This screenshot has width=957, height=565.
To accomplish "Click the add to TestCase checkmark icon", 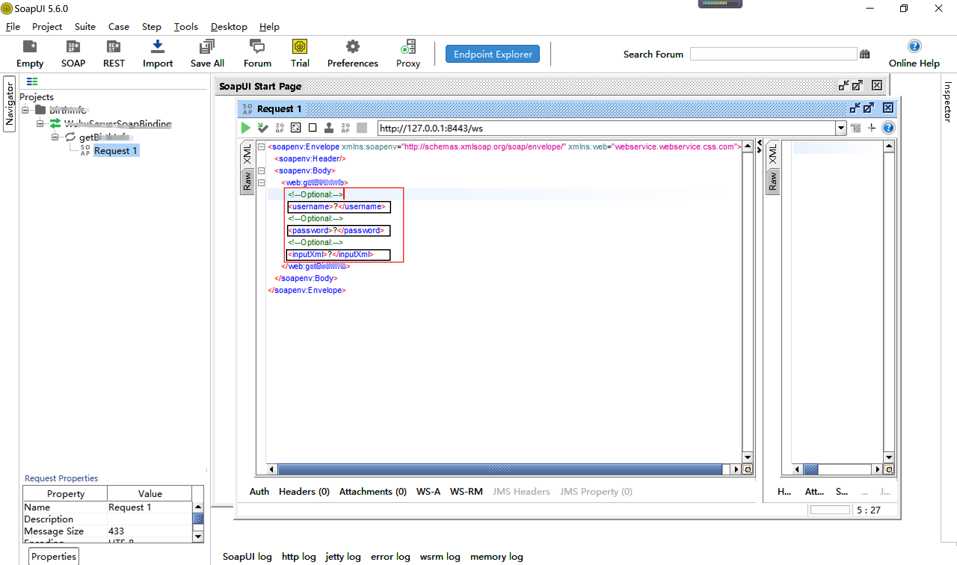I will (263, 128).
